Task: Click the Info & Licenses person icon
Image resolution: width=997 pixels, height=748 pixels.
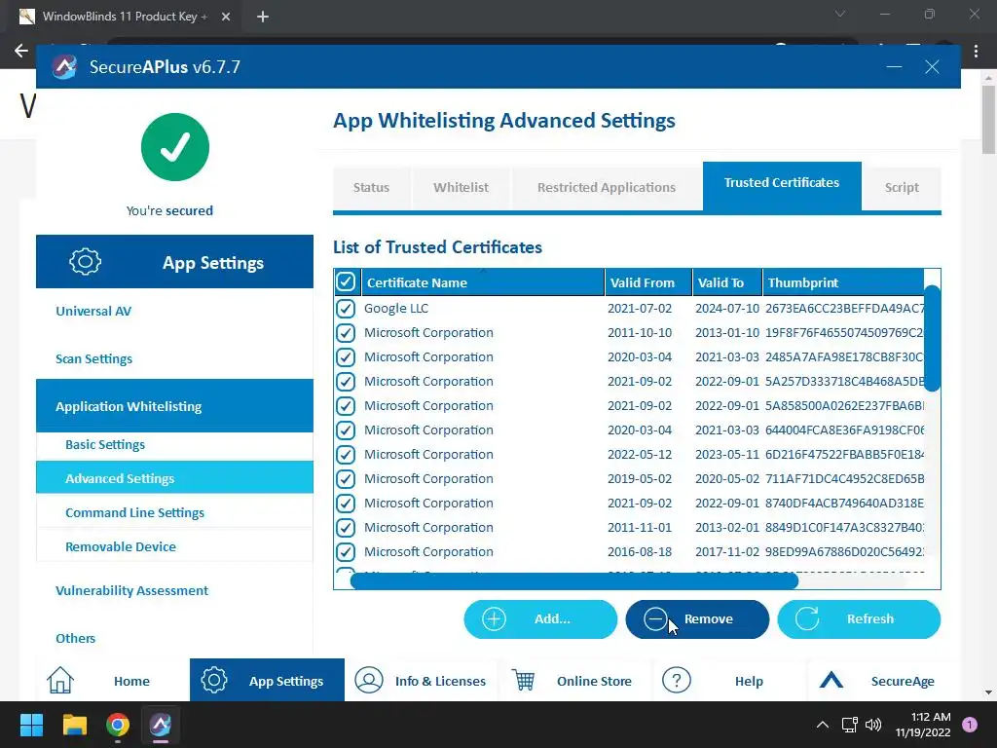Action: click(369, 680)
